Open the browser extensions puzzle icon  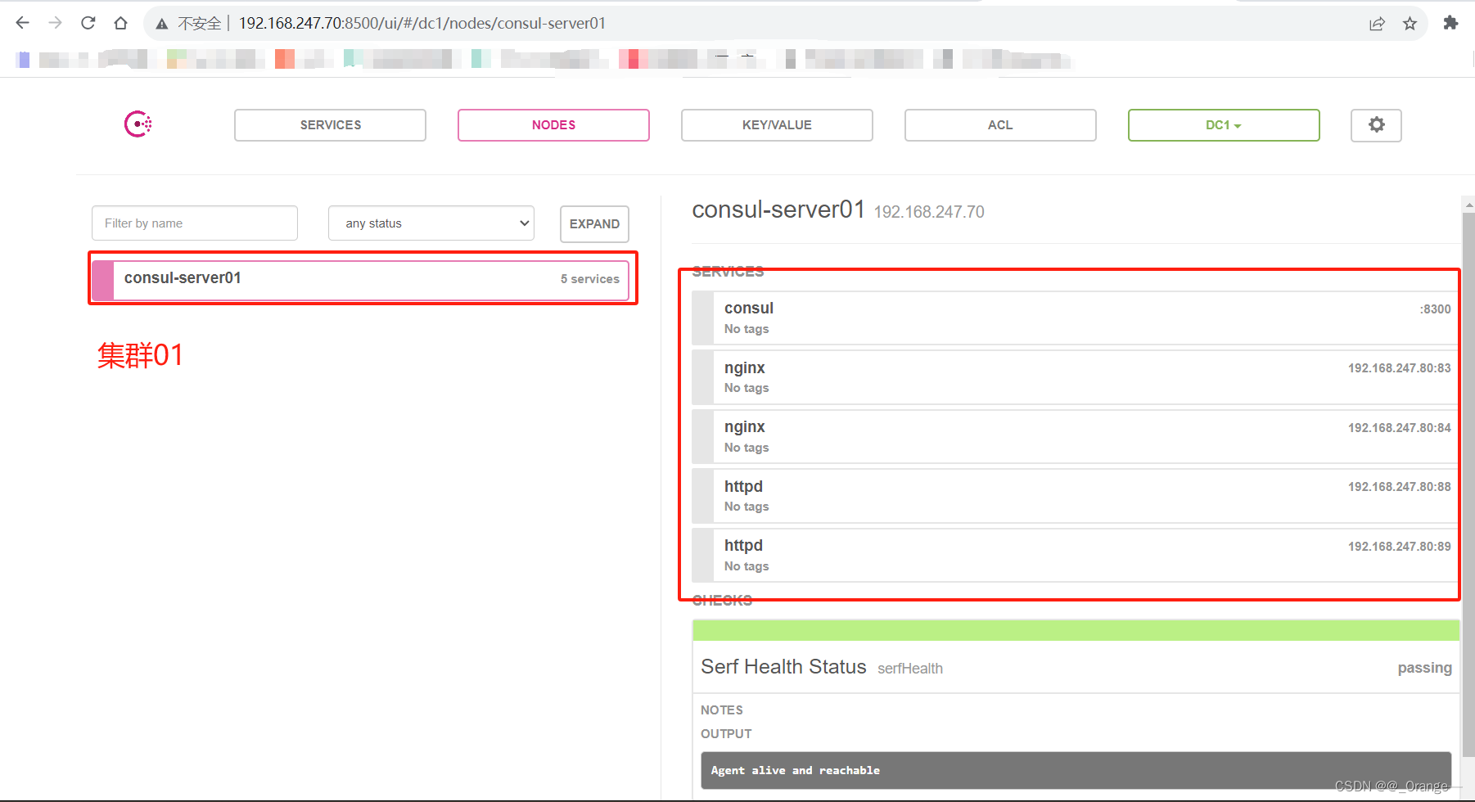pyautogui.click(x=1450, y=23)
